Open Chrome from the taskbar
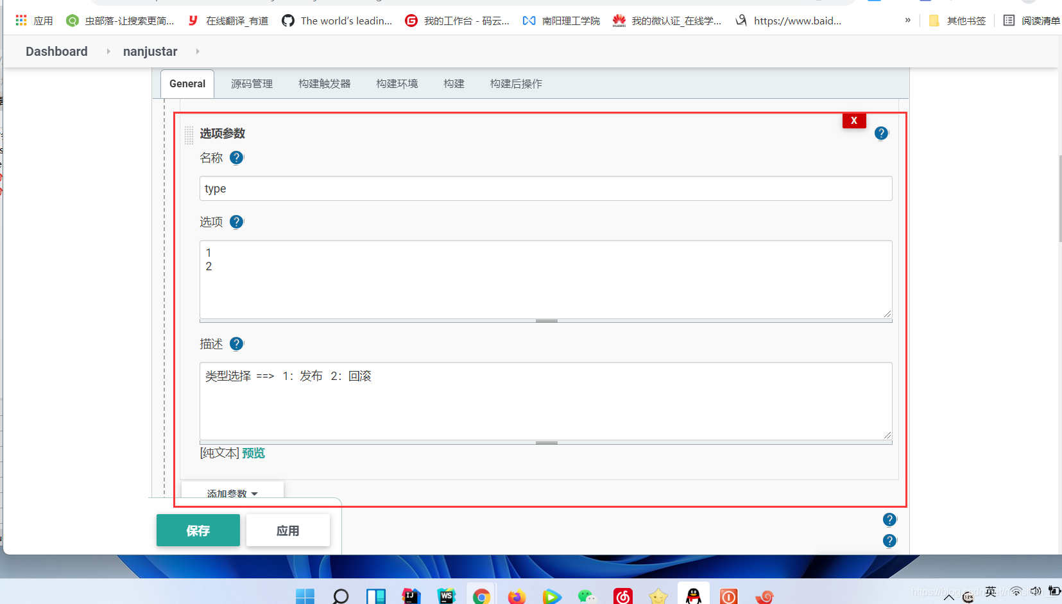This screenshot has width=1062, height=604. point(481,596)
